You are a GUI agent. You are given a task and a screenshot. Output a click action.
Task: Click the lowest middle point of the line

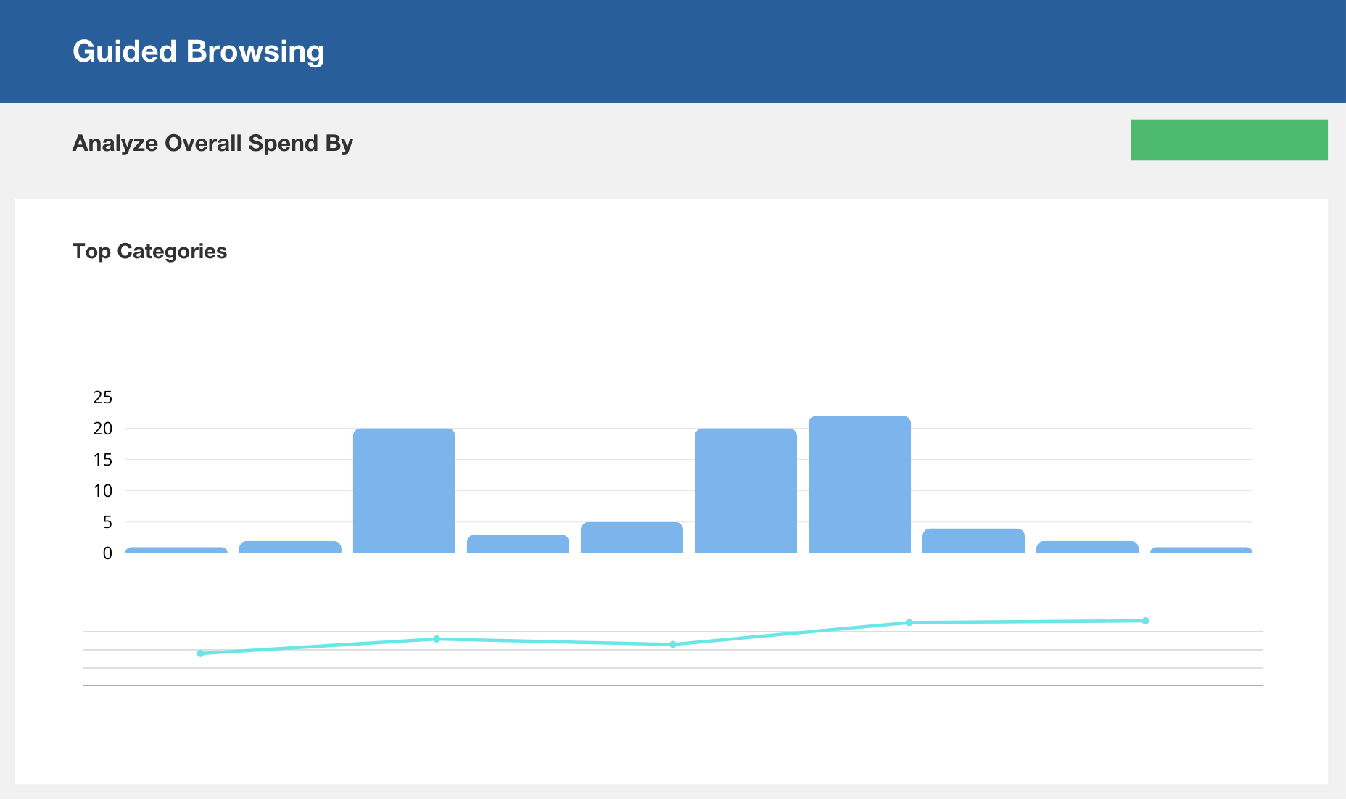pos(673,644)
